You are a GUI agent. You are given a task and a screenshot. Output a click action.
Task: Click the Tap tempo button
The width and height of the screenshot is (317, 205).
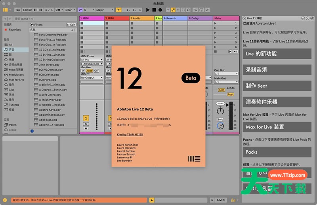(17, 9)
